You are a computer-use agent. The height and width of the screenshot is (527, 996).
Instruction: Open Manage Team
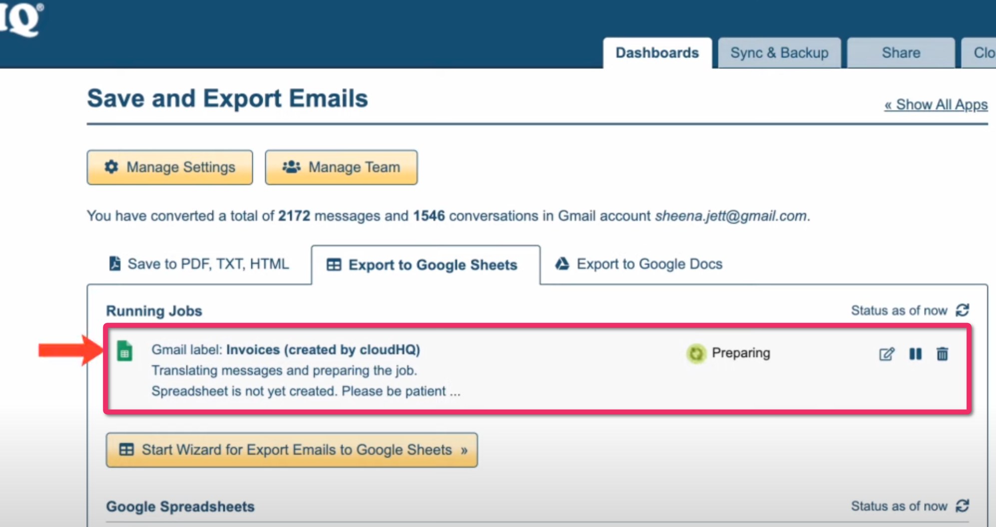pyautogui.click(x=341, y=167)
